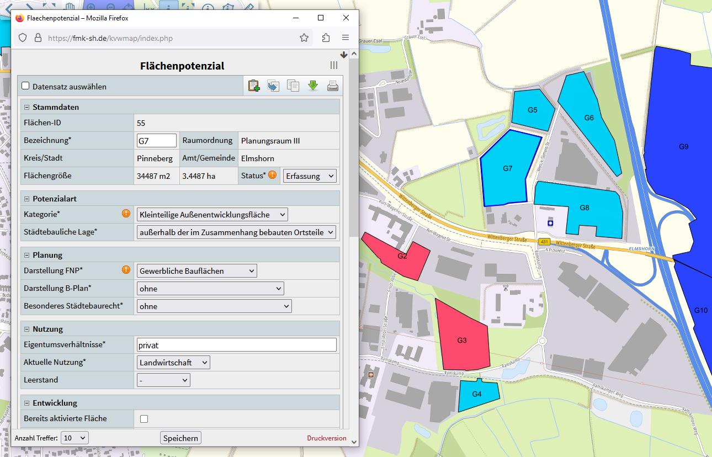Viewport: 712px width, 457px height.
Task: Collapse the Nutzung section
Action: coord(27,329)
